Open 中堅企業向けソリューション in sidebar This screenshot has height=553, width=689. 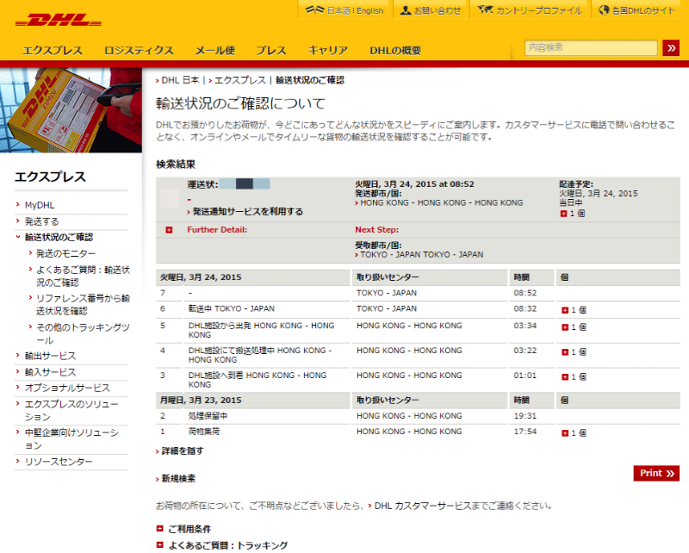[71, 438]
